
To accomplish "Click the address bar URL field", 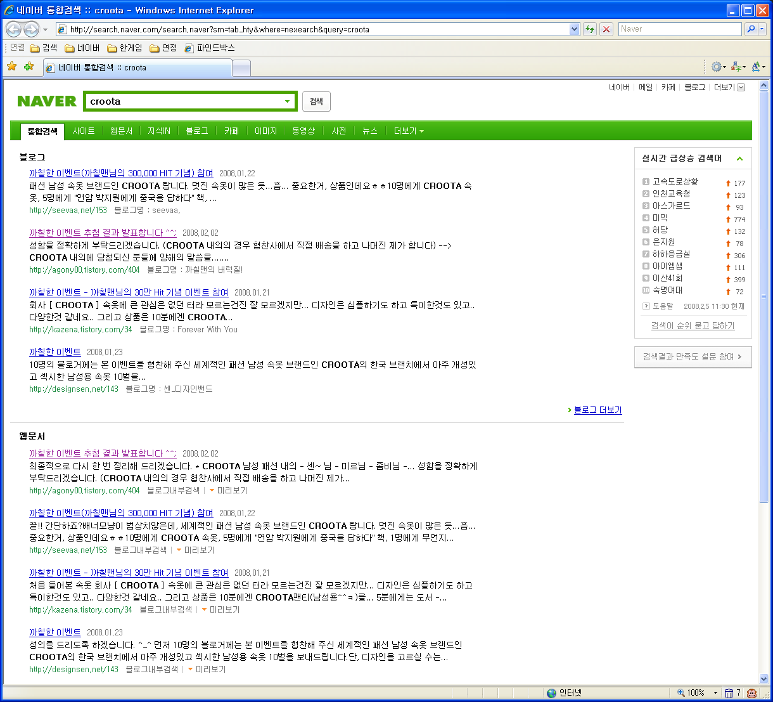I will [319, 29].
